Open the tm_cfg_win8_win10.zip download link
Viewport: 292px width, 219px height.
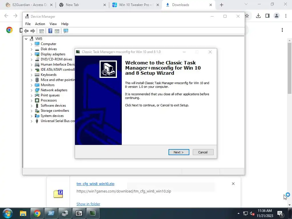(x=95, y=184)
